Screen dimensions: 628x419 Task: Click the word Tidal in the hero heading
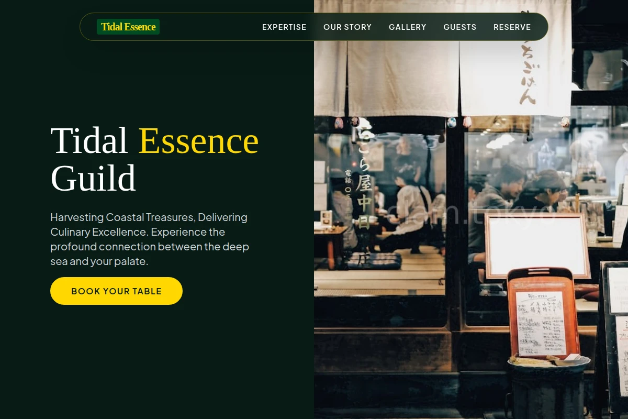tap(89, 140)
